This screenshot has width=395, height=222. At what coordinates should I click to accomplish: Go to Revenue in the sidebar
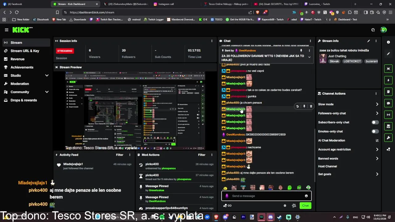coord(26,59)
